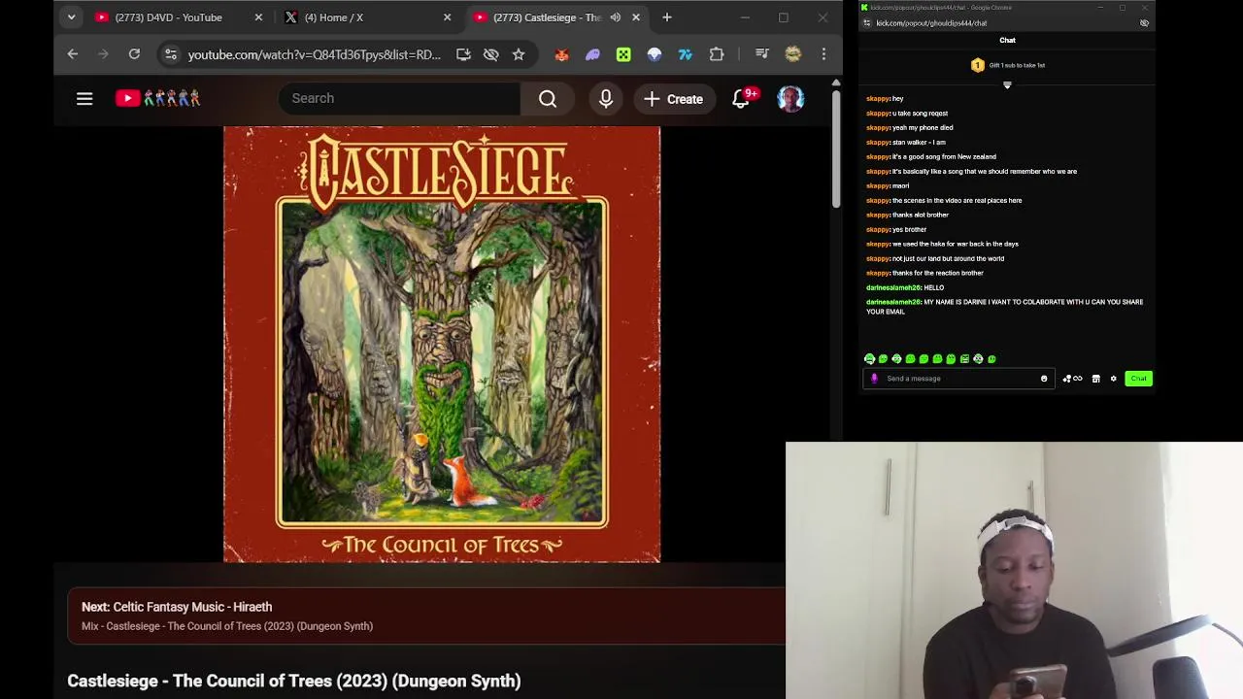Insert the first green emote in quick bar
1243x699 pixels.
869,359
